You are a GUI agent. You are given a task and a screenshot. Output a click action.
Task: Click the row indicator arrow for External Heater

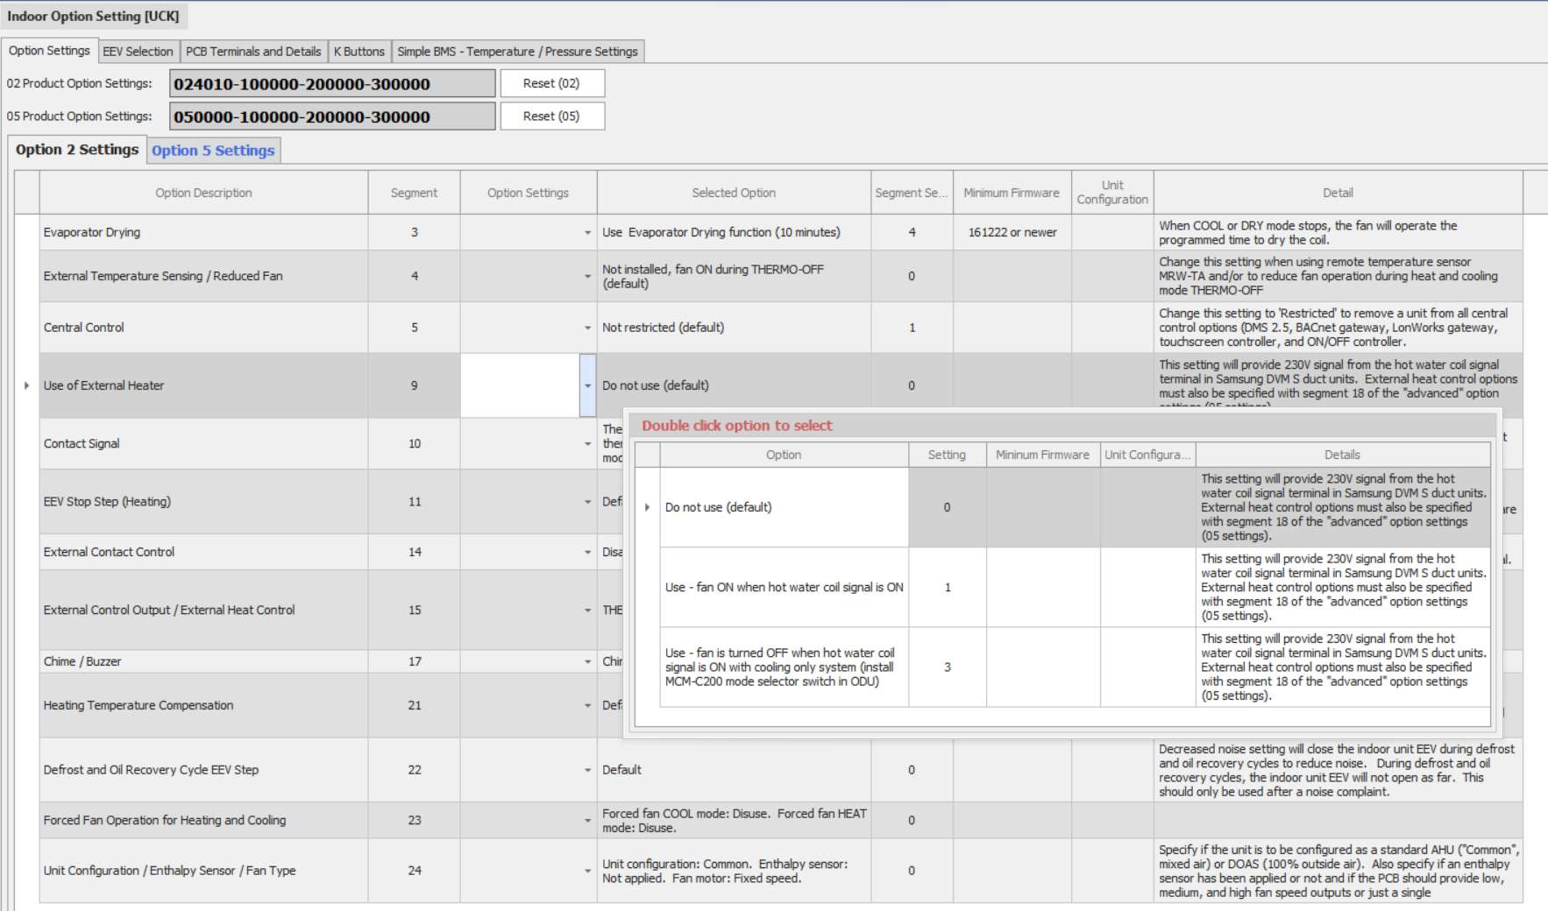[x=26, y=385]
